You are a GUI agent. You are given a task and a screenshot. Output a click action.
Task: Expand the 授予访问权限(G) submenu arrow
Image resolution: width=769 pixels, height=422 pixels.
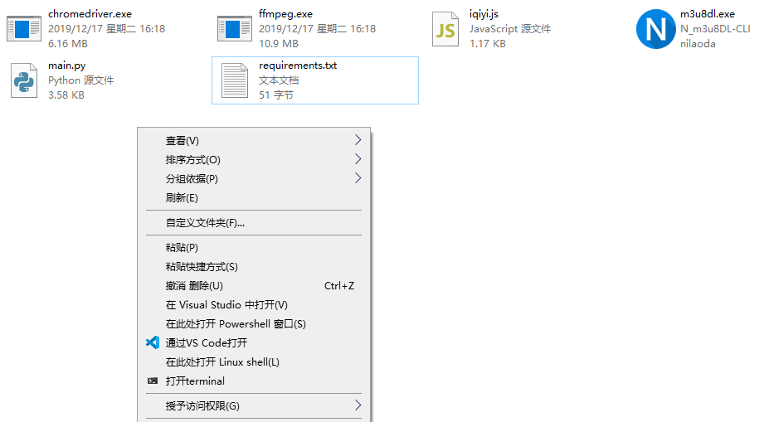(x=358, y=405)
